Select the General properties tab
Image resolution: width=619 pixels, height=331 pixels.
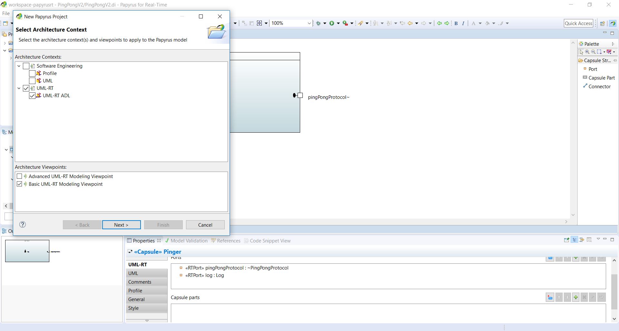[147, 299]
